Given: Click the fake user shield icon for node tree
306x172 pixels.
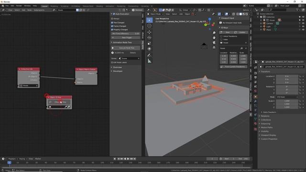Looking at the screenshot, I should point(77,10).
